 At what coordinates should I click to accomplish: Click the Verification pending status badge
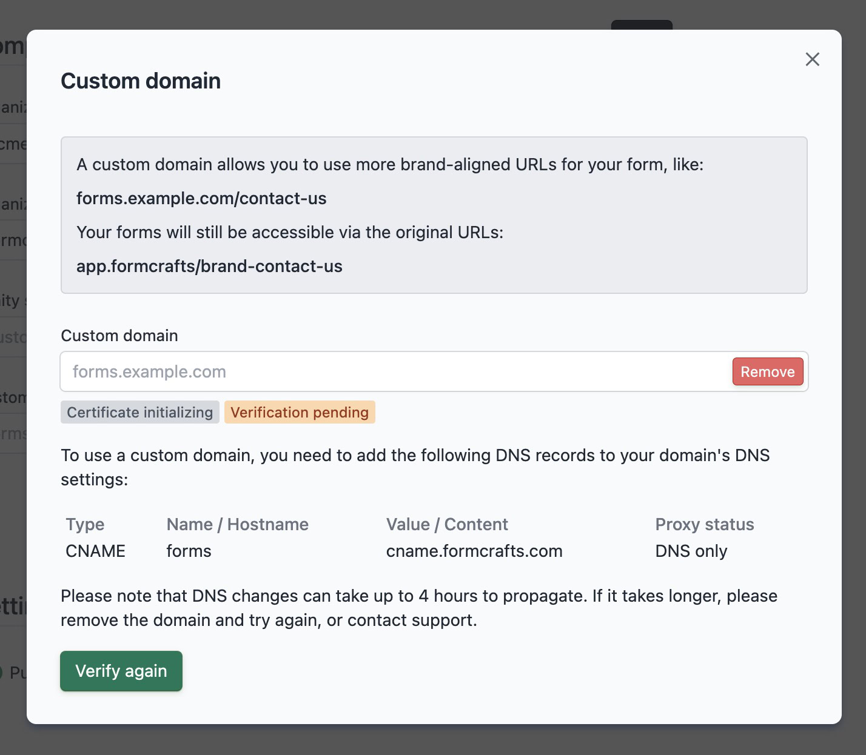tap(300, 412)
